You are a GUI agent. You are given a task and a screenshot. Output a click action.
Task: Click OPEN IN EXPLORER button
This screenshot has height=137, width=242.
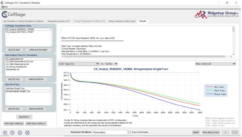click(38, 50)
